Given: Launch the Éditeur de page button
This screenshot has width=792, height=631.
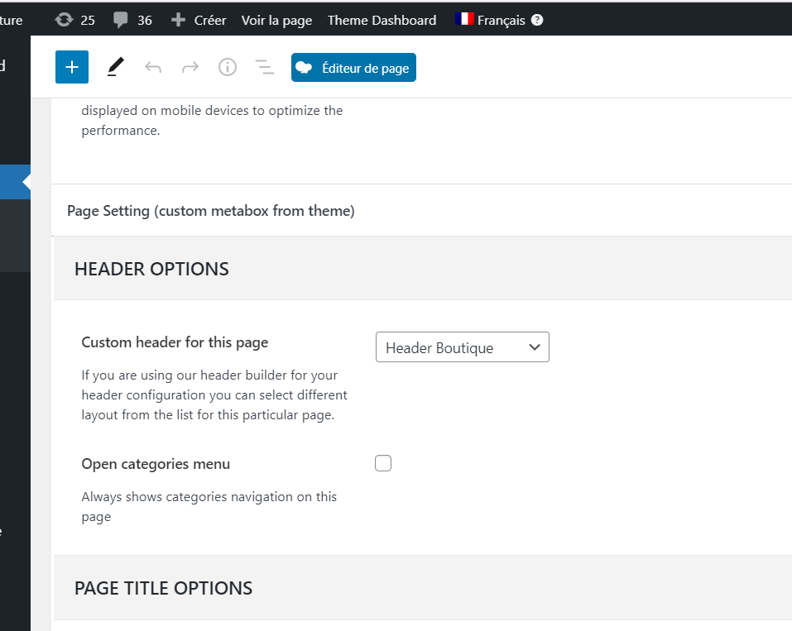Looking at the screenshot, I should 353,68.
